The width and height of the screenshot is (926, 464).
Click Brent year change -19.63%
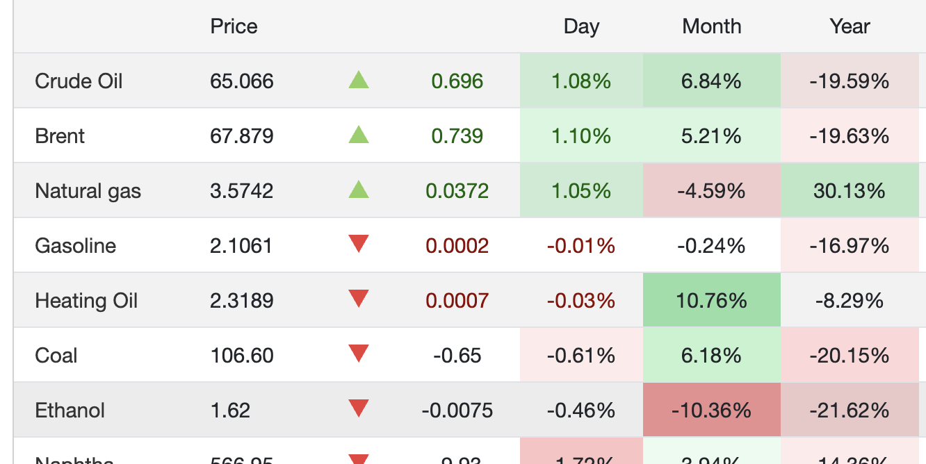850,136
